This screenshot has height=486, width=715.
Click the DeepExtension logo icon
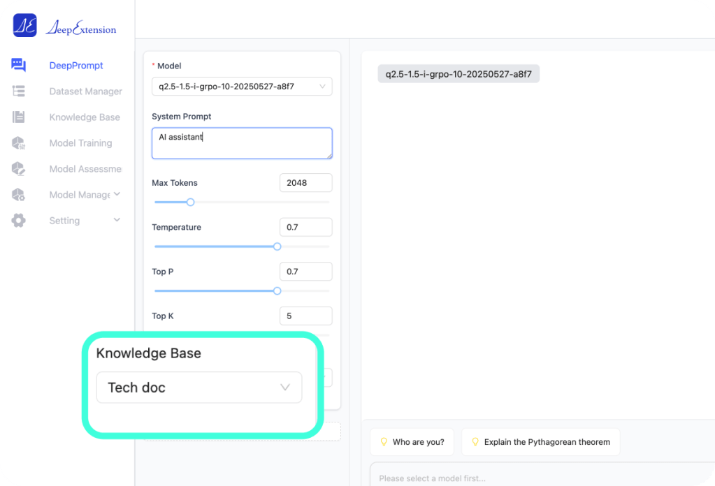pyautogui.click(x=24, y=26)
